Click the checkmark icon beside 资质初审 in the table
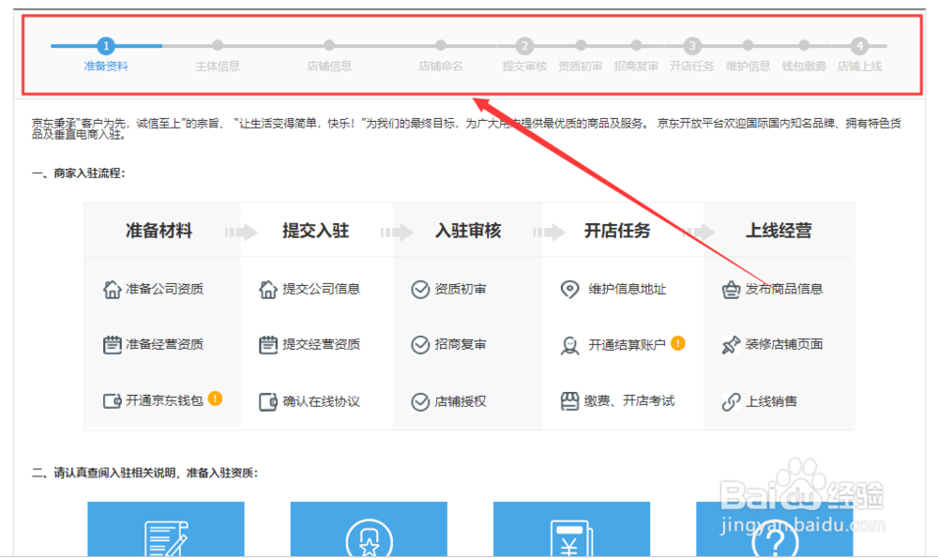The image size is (938, 558). [420, 290]
